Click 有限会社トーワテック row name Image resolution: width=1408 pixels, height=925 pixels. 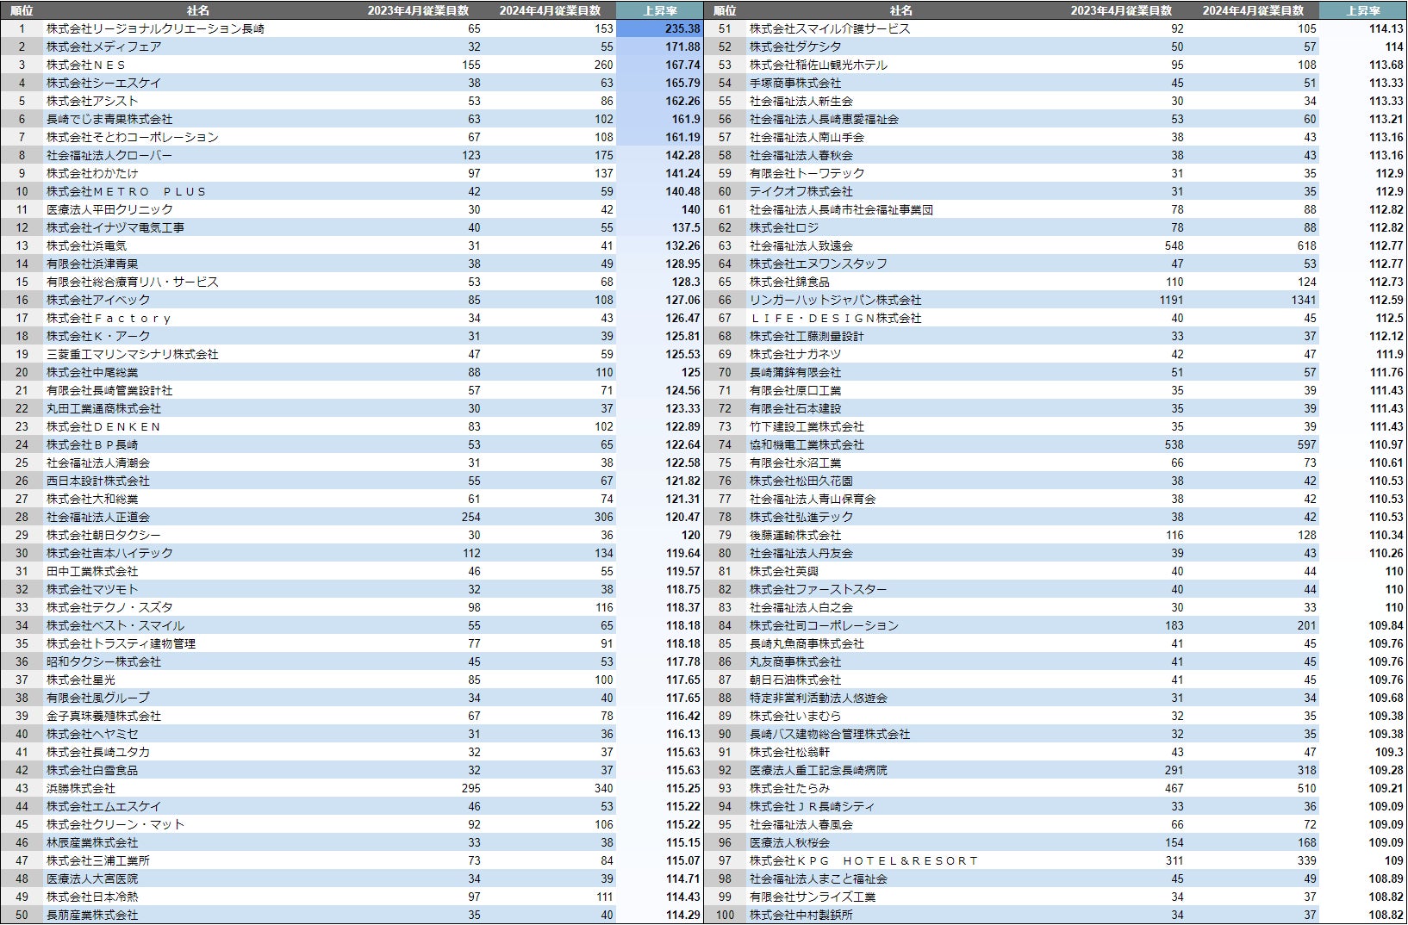coord(807,173)
